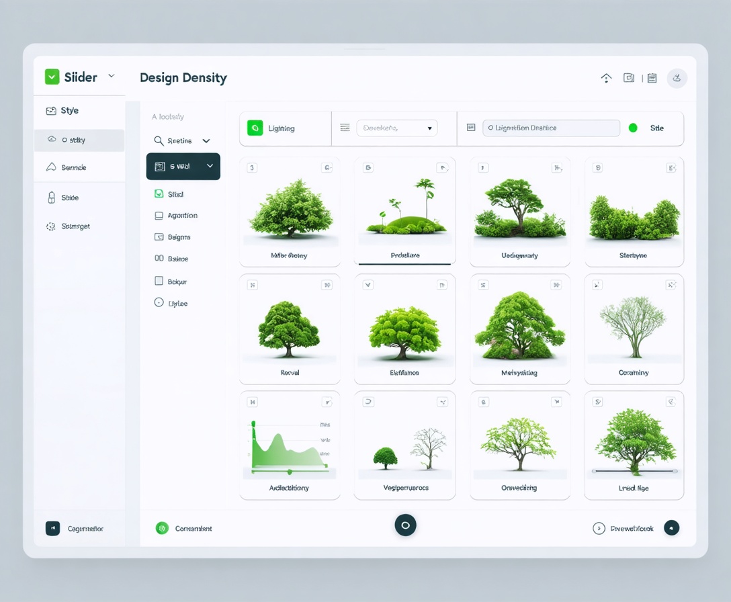This screenshot has height=602, width=731.
Task: Toggle the green Sfiid checkbox
Action: 159,194
